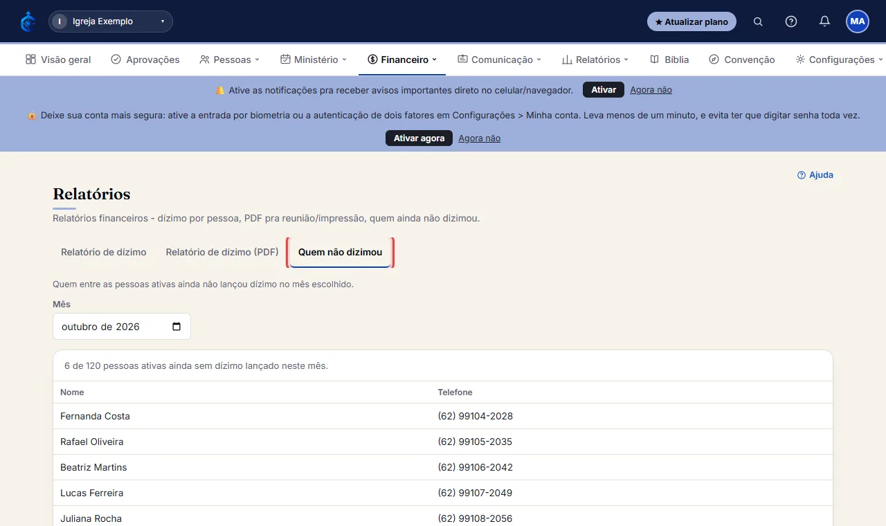Click the Relatórios page heading

91,194
